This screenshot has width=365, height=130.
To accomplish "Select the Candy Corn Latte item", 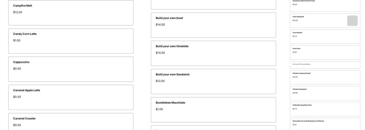I will 71,41.
